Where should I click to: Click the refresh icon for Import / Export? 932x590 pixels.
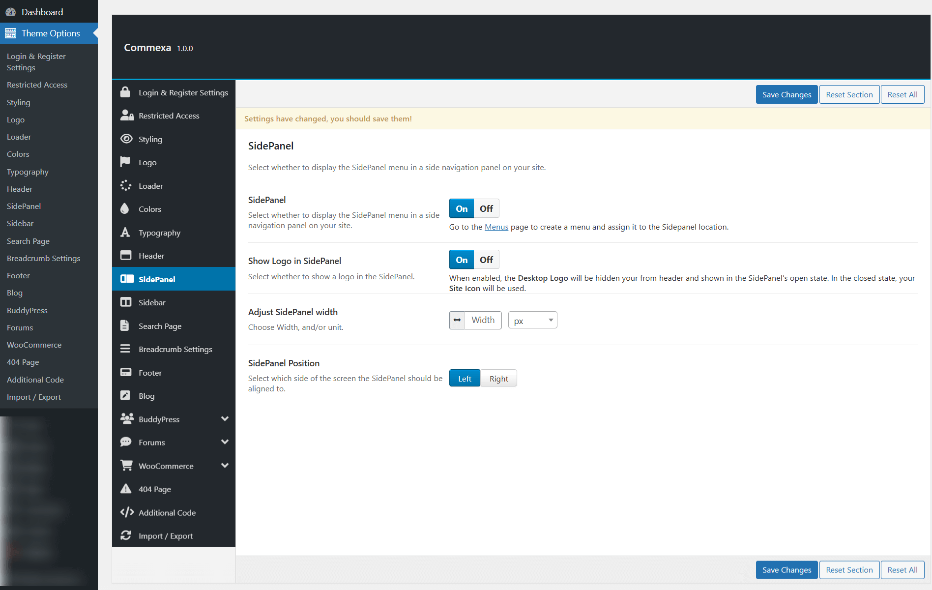(126, 535)
